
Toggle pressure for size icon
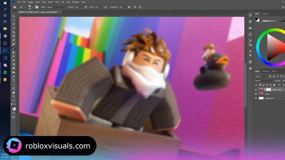pyautogui.click(x=134, y=7)
